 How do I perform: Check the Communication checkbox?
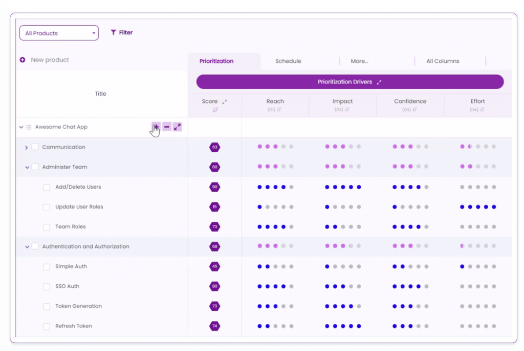[x=34, y=147]
